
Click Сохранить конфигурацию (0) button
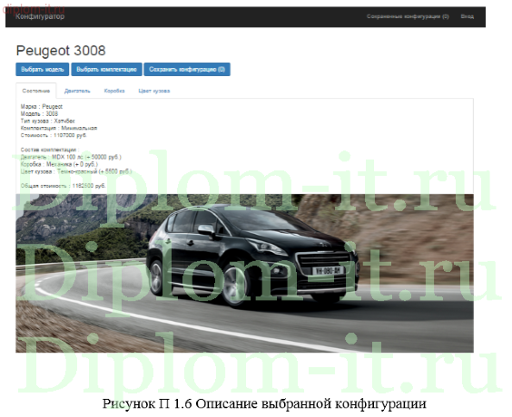pyautogui.click(x=187, y=70)
